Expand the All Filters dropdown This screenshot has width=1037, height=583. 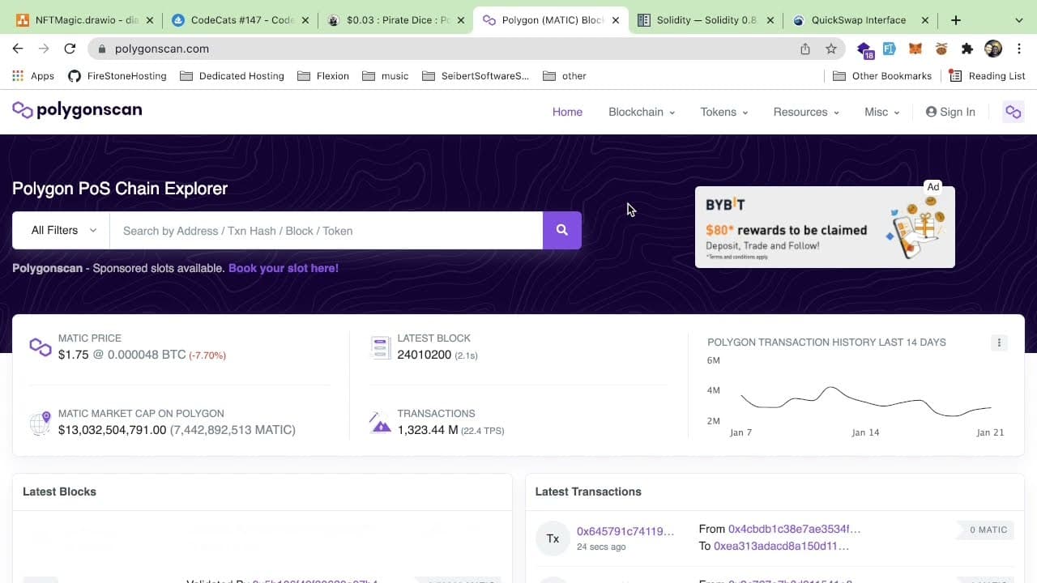(x=61, y=231)
